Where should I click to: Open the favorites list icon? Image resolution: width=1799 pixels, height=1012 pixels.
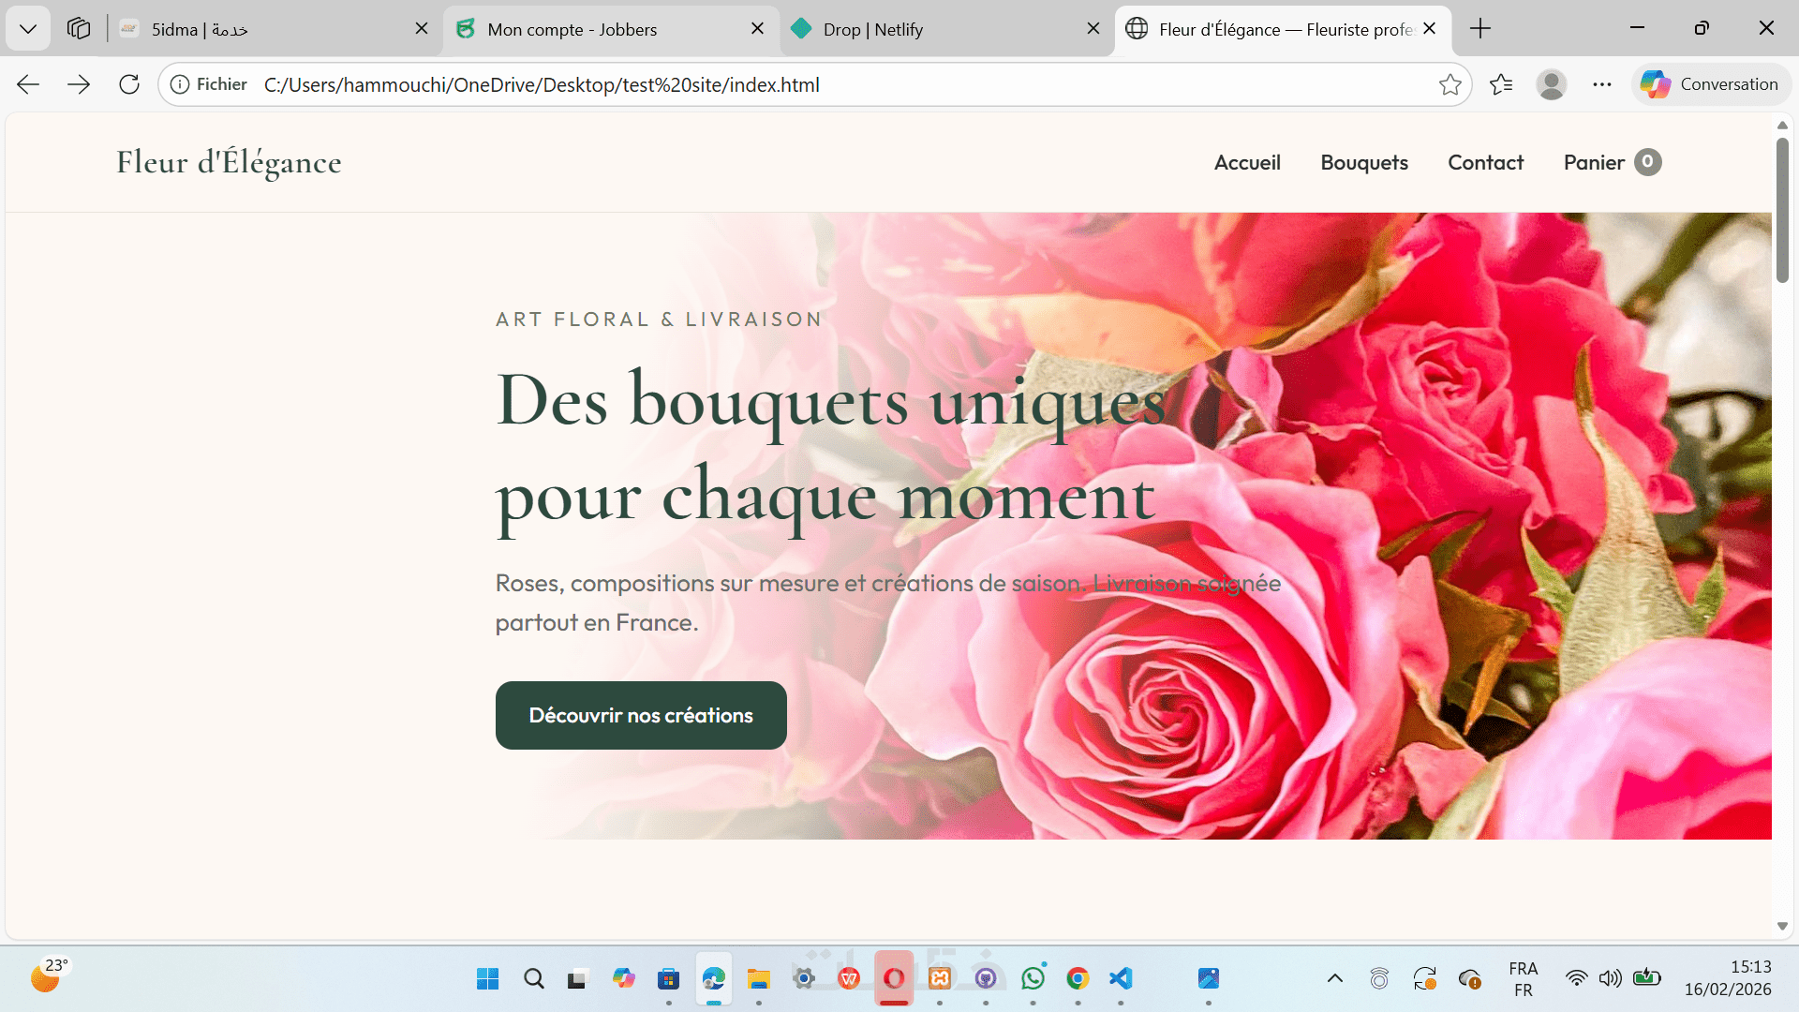click(1501, 84)
